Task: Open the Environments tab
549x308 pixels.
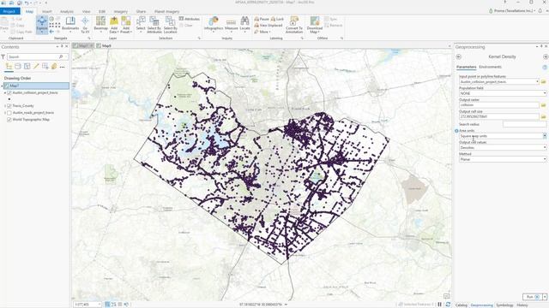Action: click(490, 67)
